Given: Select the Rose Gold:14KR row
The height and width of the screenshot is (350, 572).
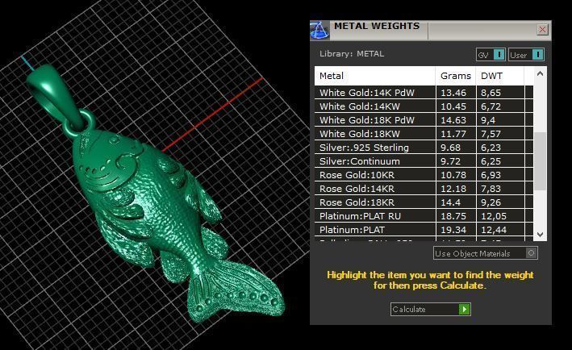Looking at the screenshot, I should (424, 189).
